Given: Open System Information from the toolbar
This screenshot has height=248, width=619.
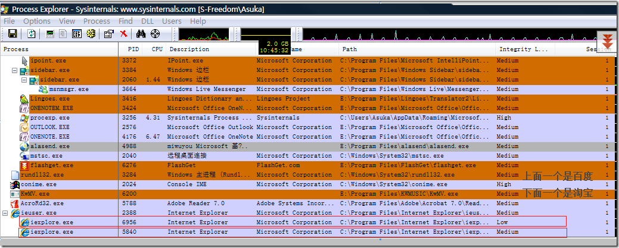Looking at the screenshot, I should click(x=50, y=33).
